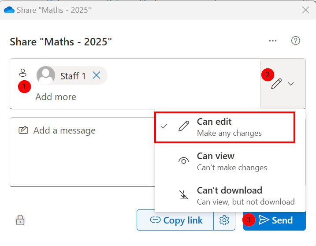Click the help question mark icon
Viewport: 316px width, 246px height.
[x=296, y=41]
